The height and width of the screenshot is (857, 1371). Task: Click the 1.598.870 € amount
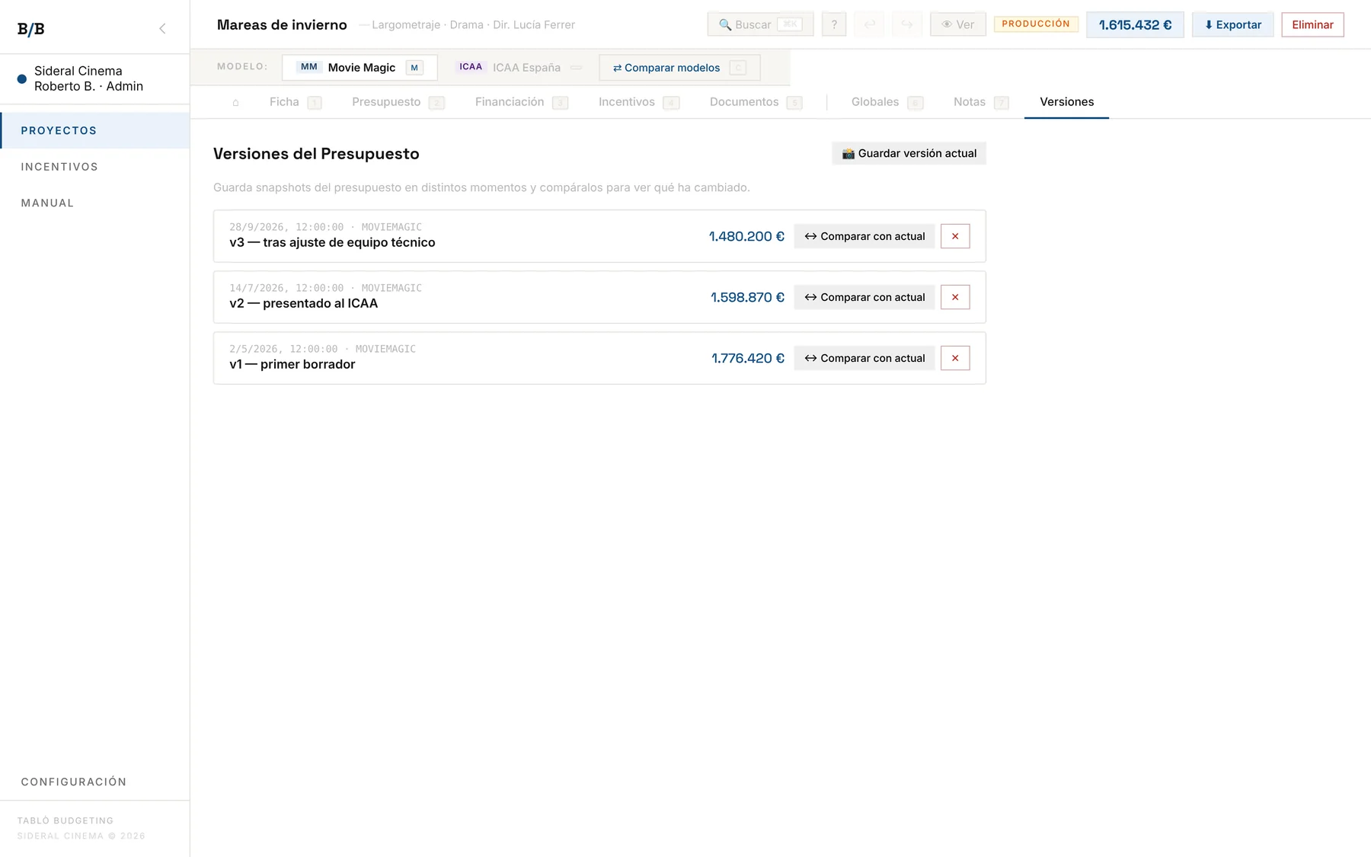pos(747,297)
